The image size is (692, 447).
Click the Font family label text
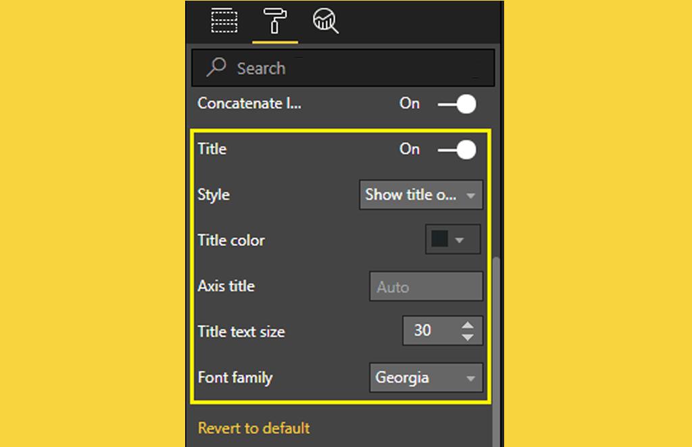pyautogui.click(x=235, y=378)
